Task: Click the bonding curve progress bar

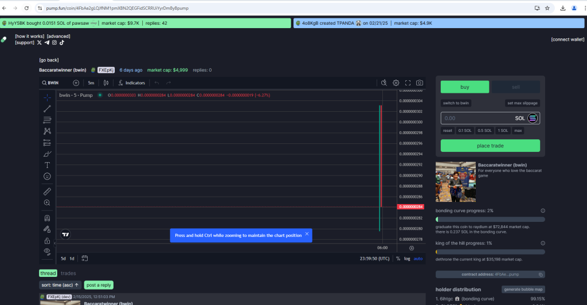Action: click(490, 219)
